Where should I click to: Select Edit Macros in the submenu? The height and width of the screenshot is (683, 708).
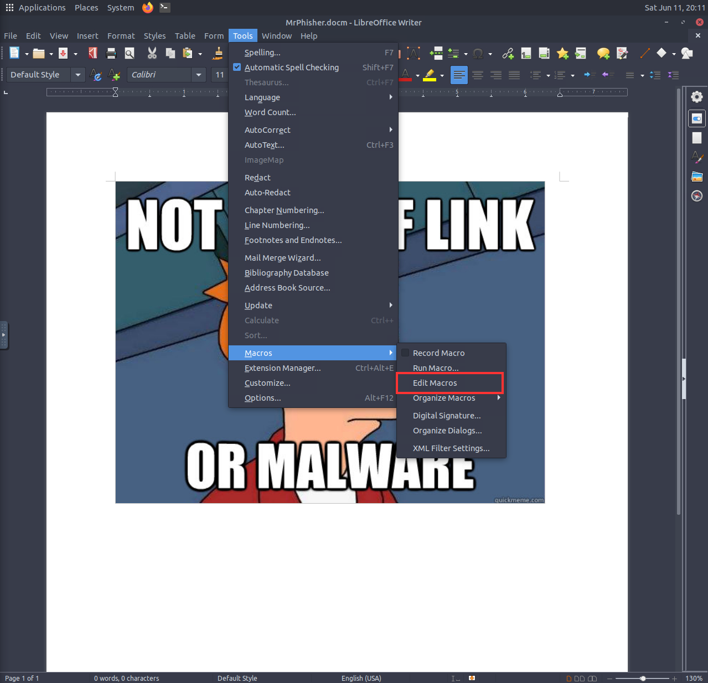452,382
